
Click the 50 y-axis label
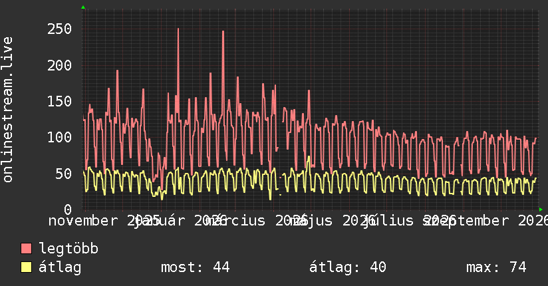tap(64, 174)
